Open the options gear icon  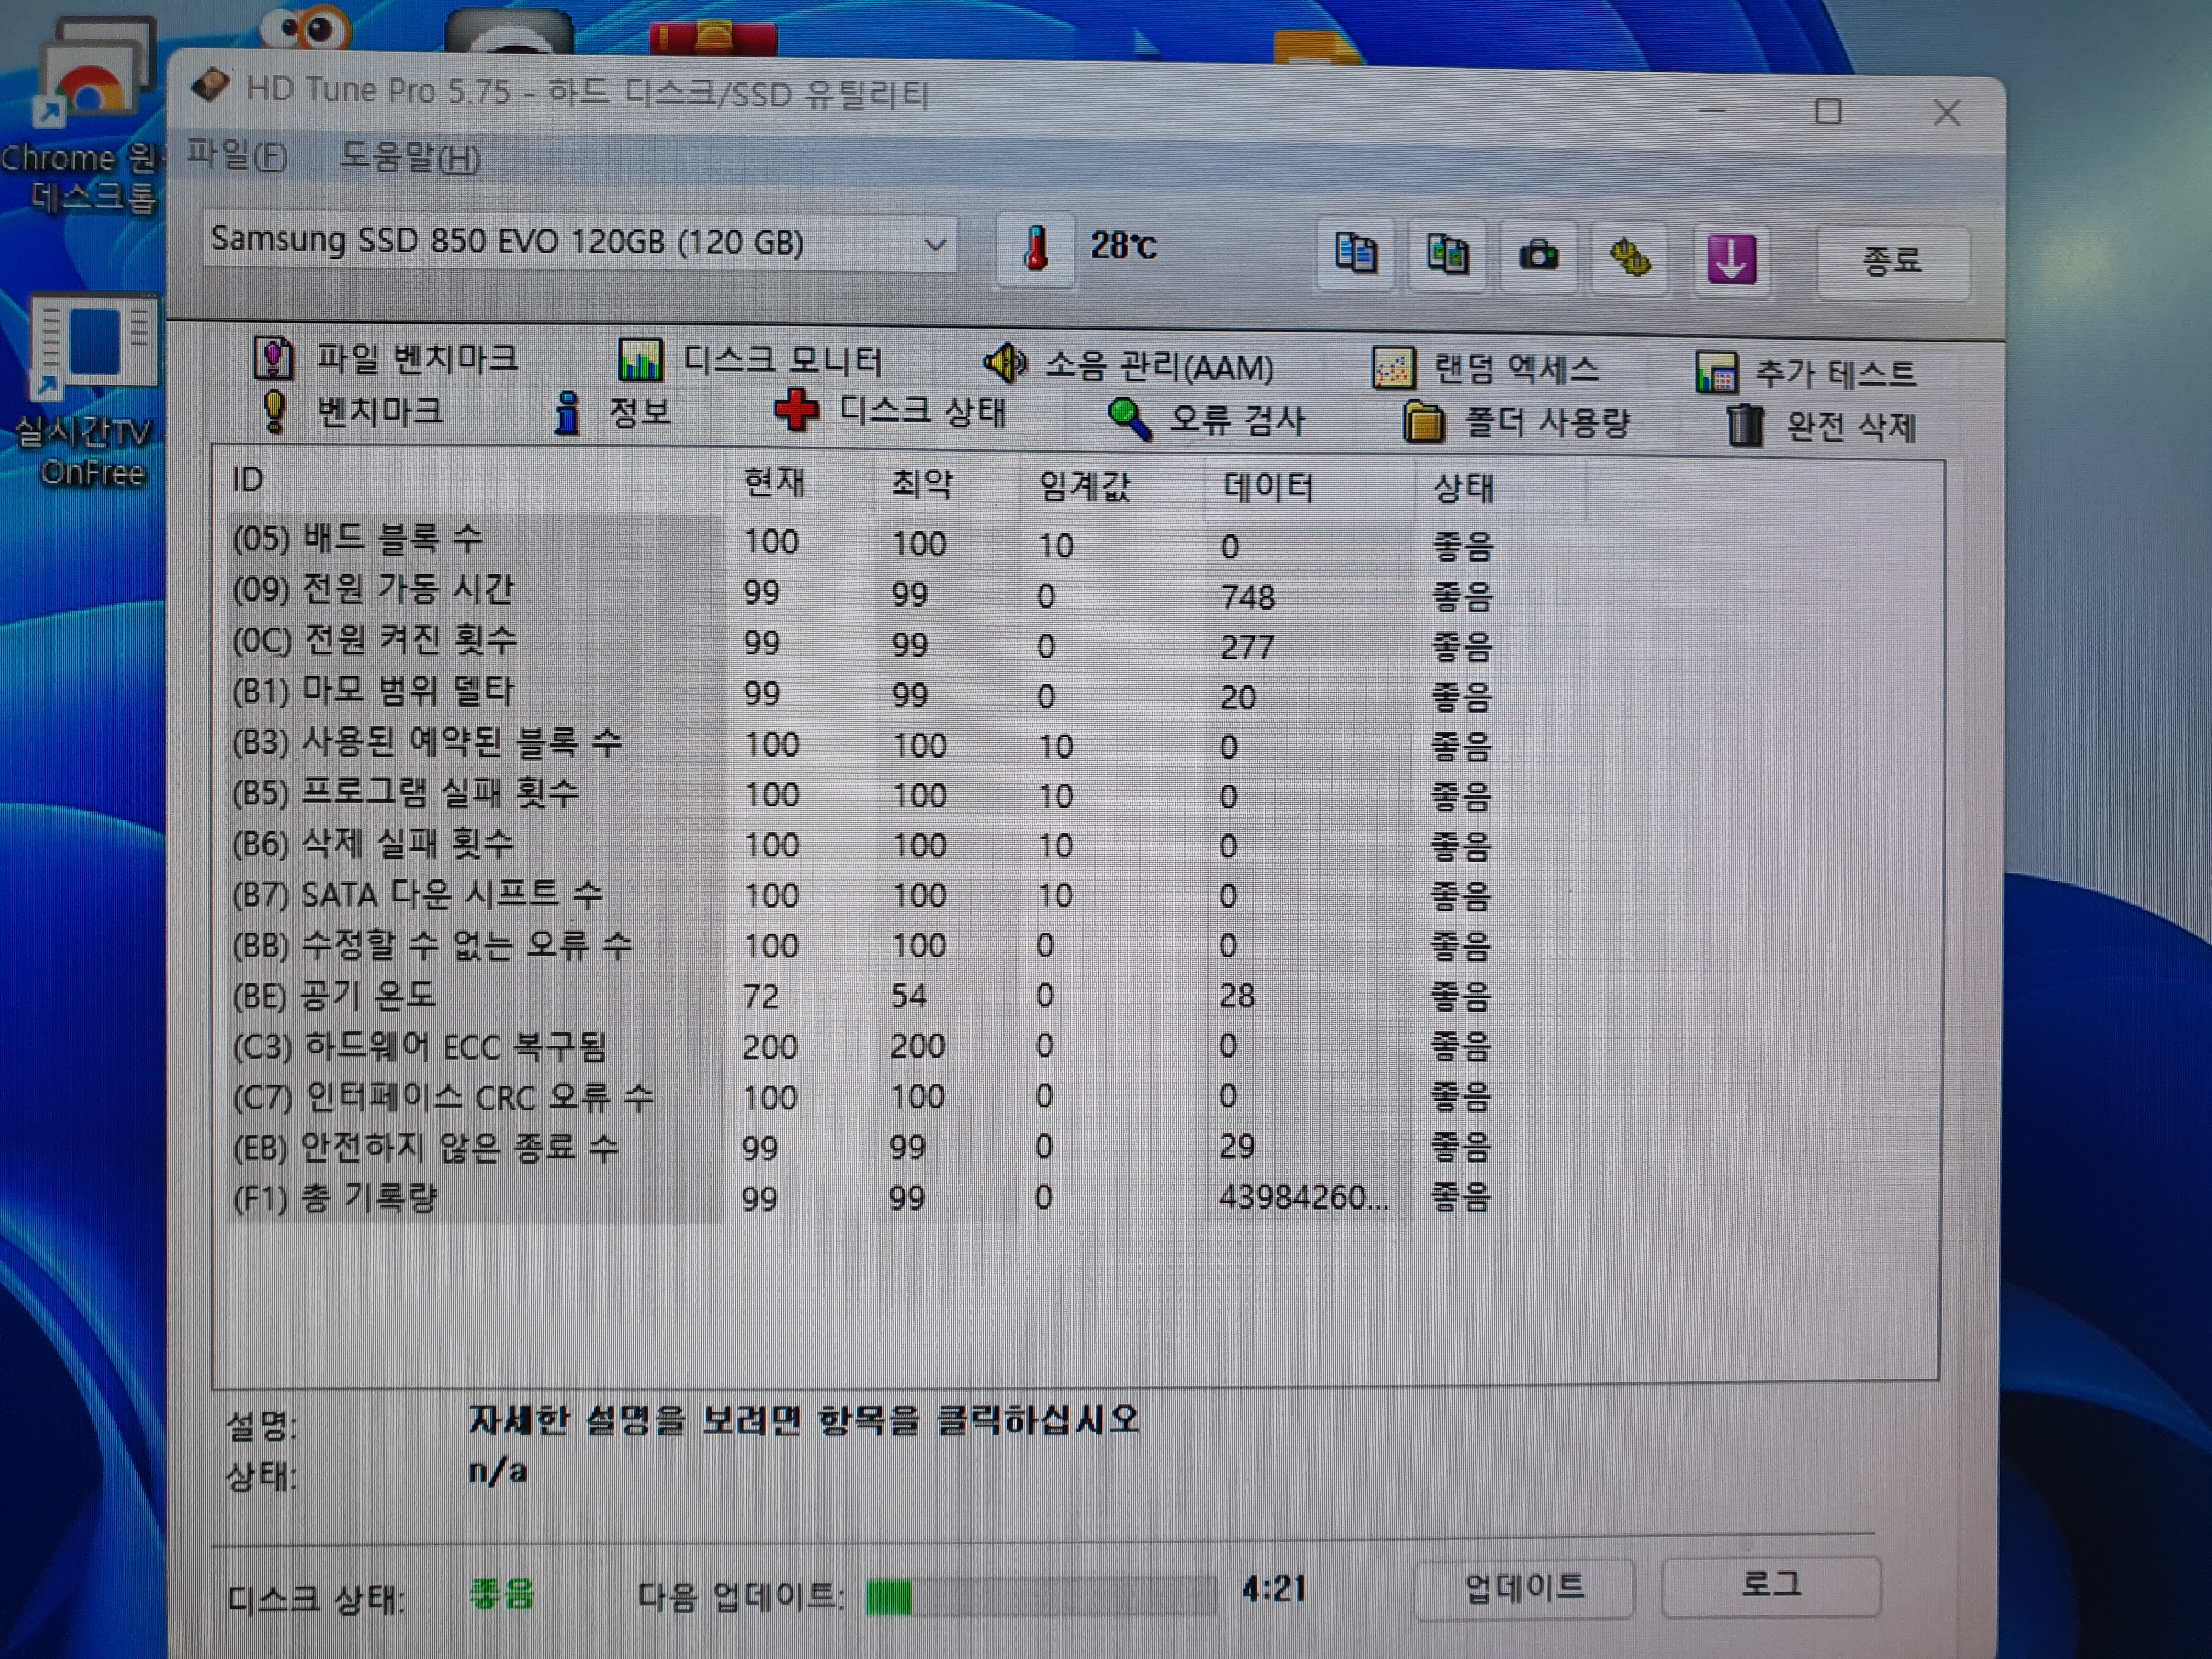[1630, 259]
